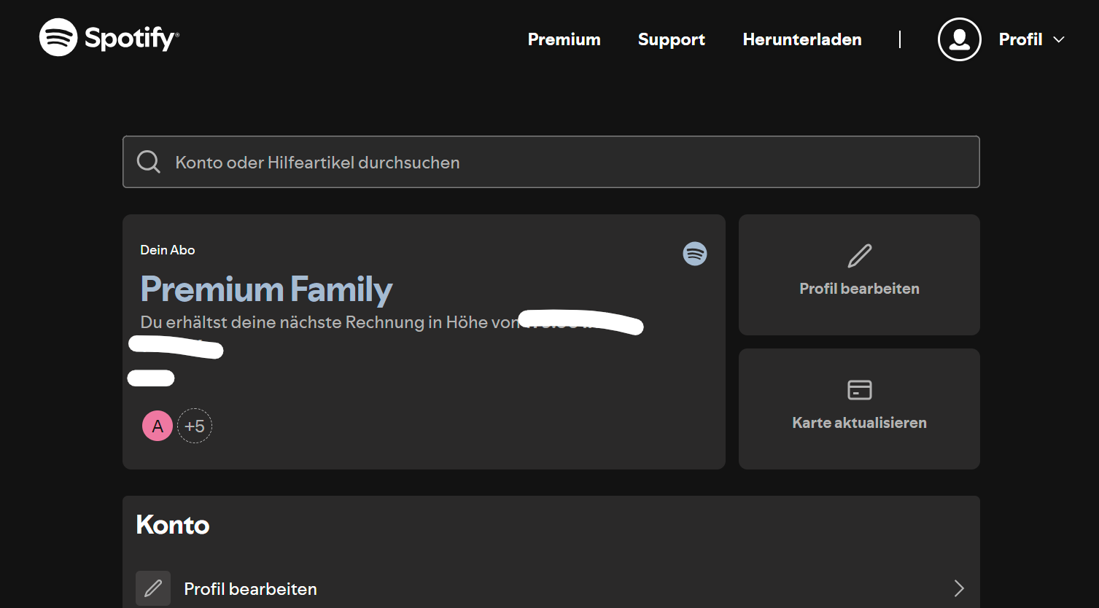Click the Konto section heading
Viewport: 1099px width, 608px height.
coord(173,525)
